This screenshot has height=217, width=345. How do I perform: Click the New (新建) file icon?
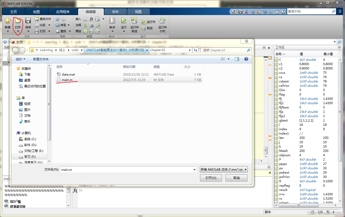pyautogui.click(x=8, y=21)
